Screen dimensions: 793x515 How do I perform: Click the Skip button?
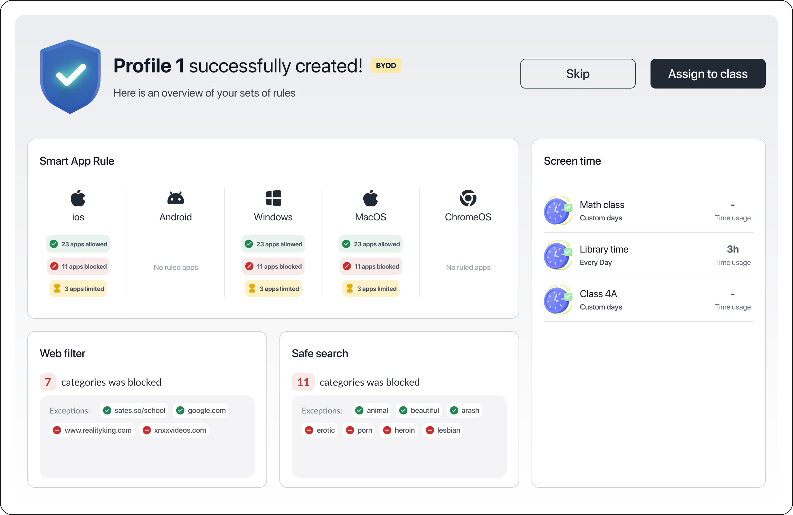point(577,74)
